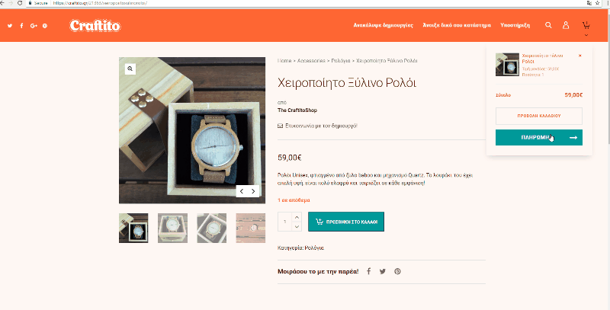Increase quantity with up arrow
The height and width of the screenshot is (310, 610).
tap(297, 217)
